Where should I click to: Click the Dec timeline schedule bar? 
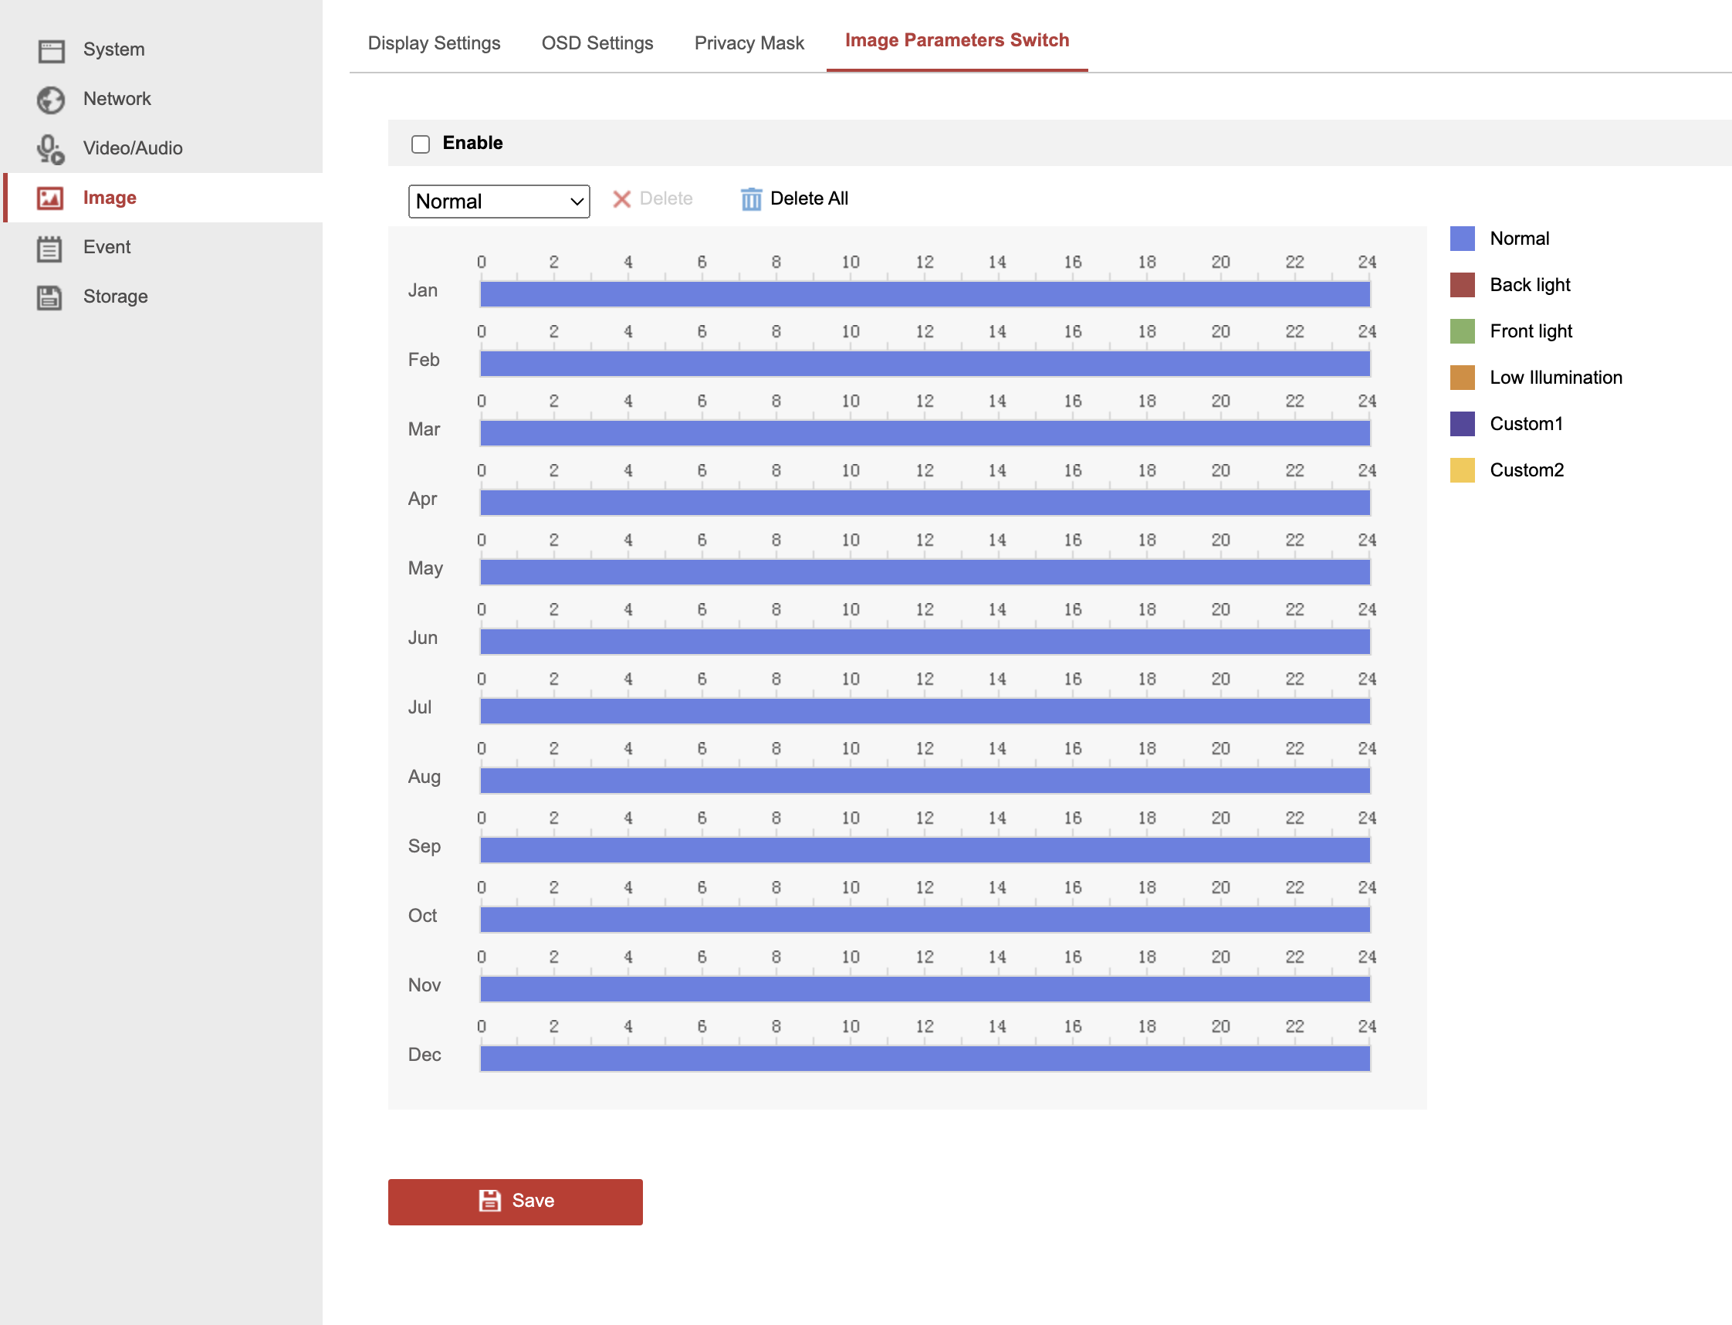924,1059
